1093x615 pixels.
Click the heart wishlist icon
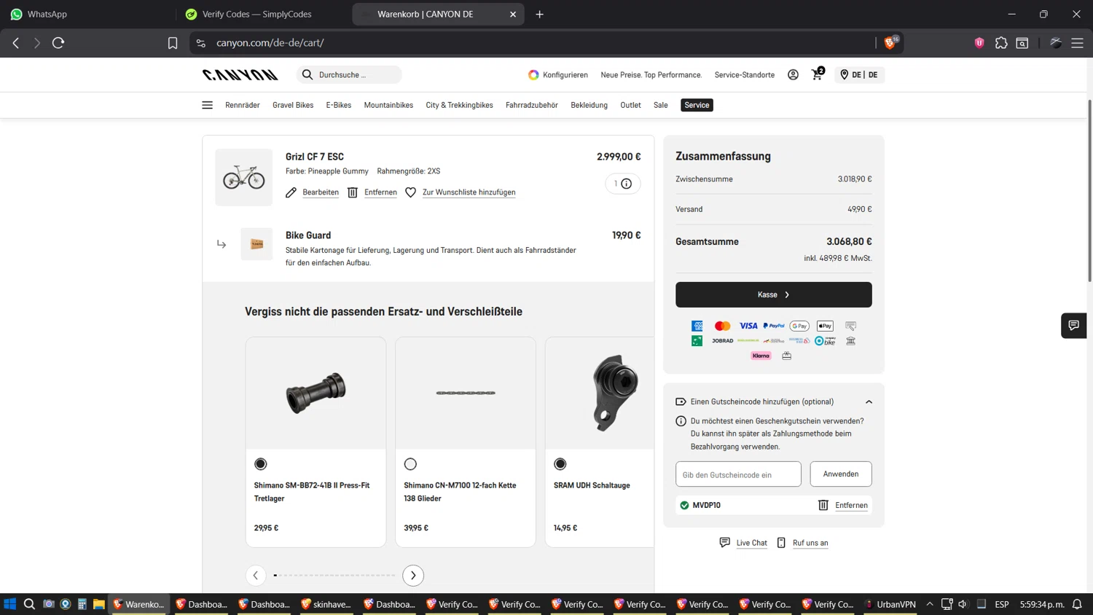411,192
